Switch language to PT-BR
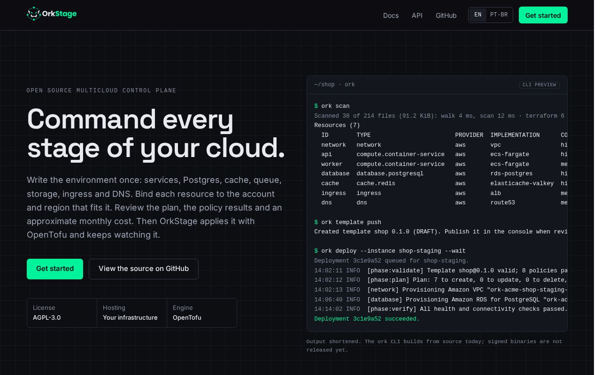The height and width of the screenshot is (375, 601). 499,15
